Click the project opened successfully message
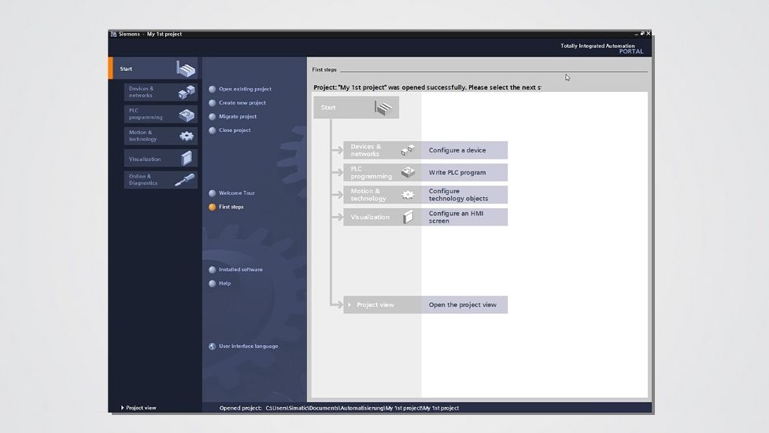This screenshot has height=433, width=769. point(427,87)
